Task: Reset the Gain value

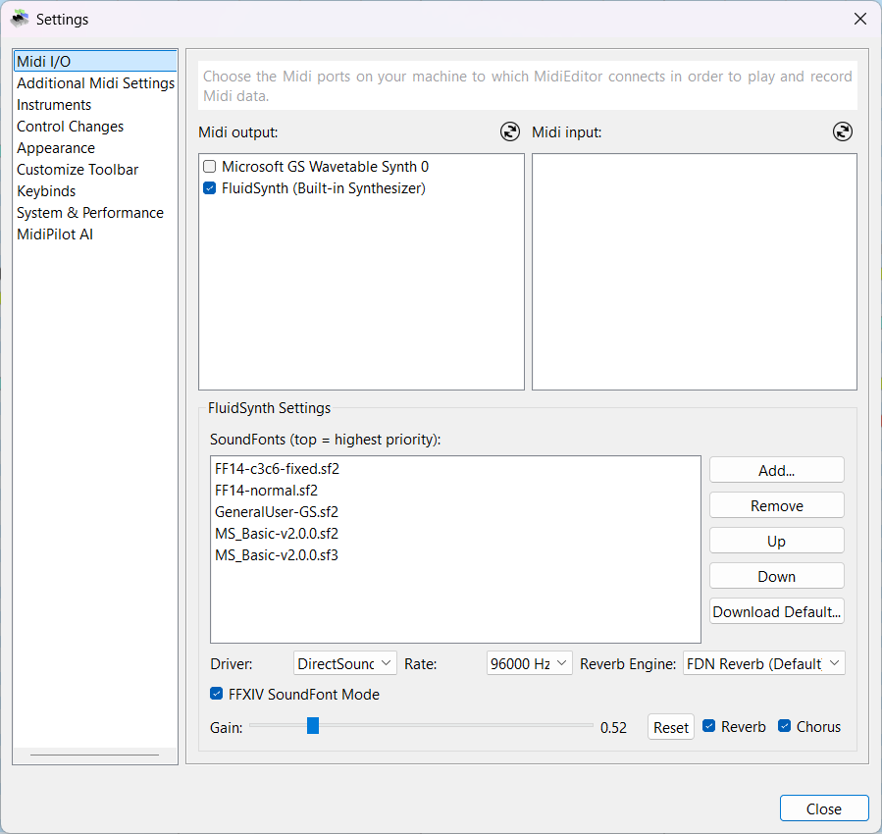Action: pos(670,726)
